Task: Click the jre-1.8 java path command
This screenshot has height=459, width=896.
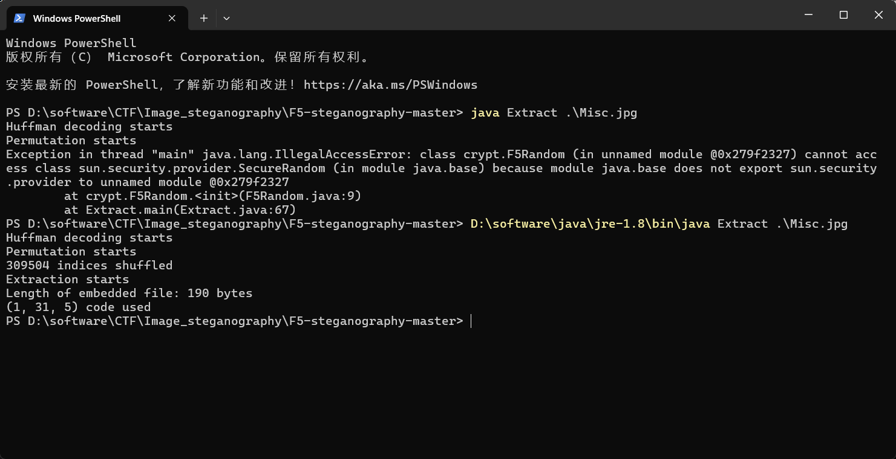Action: [659, 224]
